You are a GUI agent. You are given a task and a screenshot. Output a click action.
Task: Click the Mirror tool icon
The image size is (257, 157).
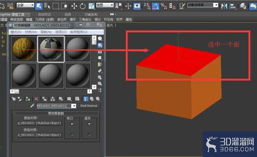point(224,6)
